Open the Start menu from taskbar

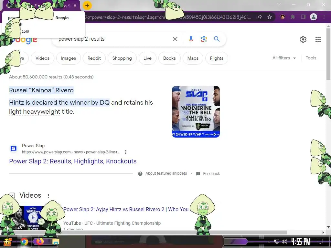point(8,242)
